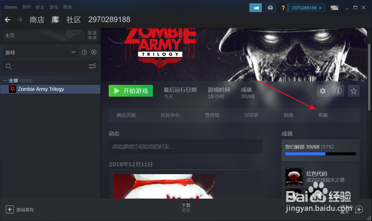Viewport: 372px width, 221px height.
Task: Toggle ready-to-play filter icon
Action: [94, 52]
